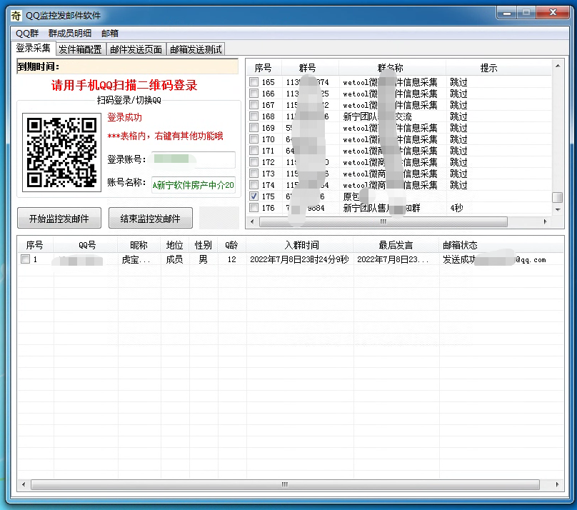Click the 地位 column header
The width and height of the screenshot is (577, 510).
[x=175, y=245]
